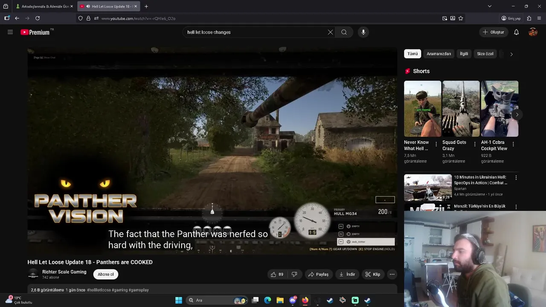Open Microsoft Edge from taskbar
Image resolution: width=546 pixels, height=307 pixels.
(x=267, y=300)
